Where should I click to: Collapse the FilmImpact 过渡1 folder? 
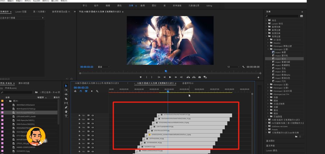click(268, 50)
